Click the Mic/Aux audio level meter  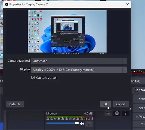tap(70, 117)
